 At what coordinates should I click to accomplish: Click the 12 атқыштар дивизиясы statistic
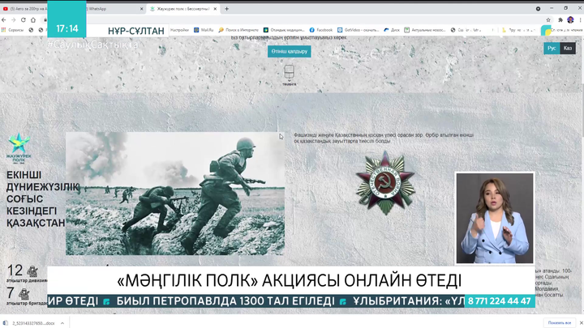pos(27,274)
